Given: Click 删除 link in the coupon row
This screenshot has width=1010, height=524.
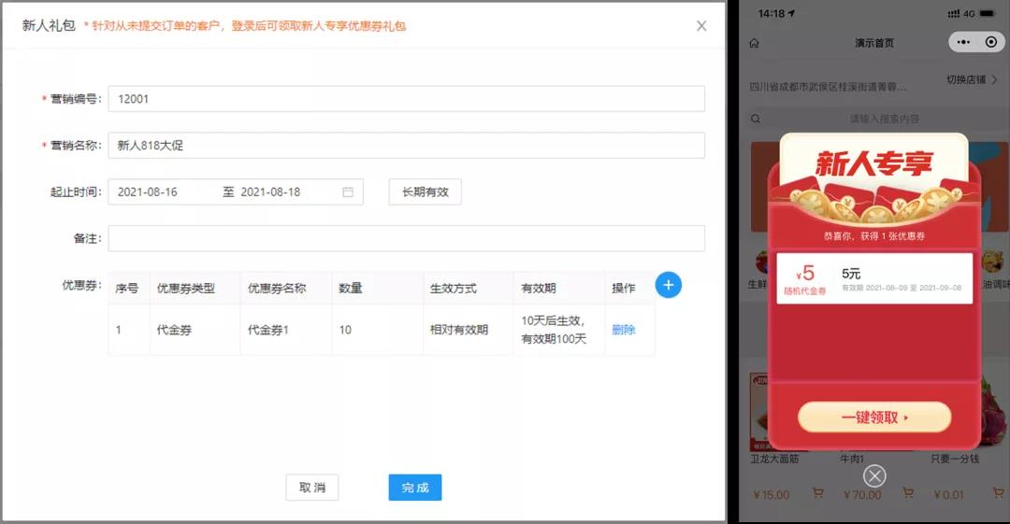Looking at the screenshot, I should pos(623,330).
